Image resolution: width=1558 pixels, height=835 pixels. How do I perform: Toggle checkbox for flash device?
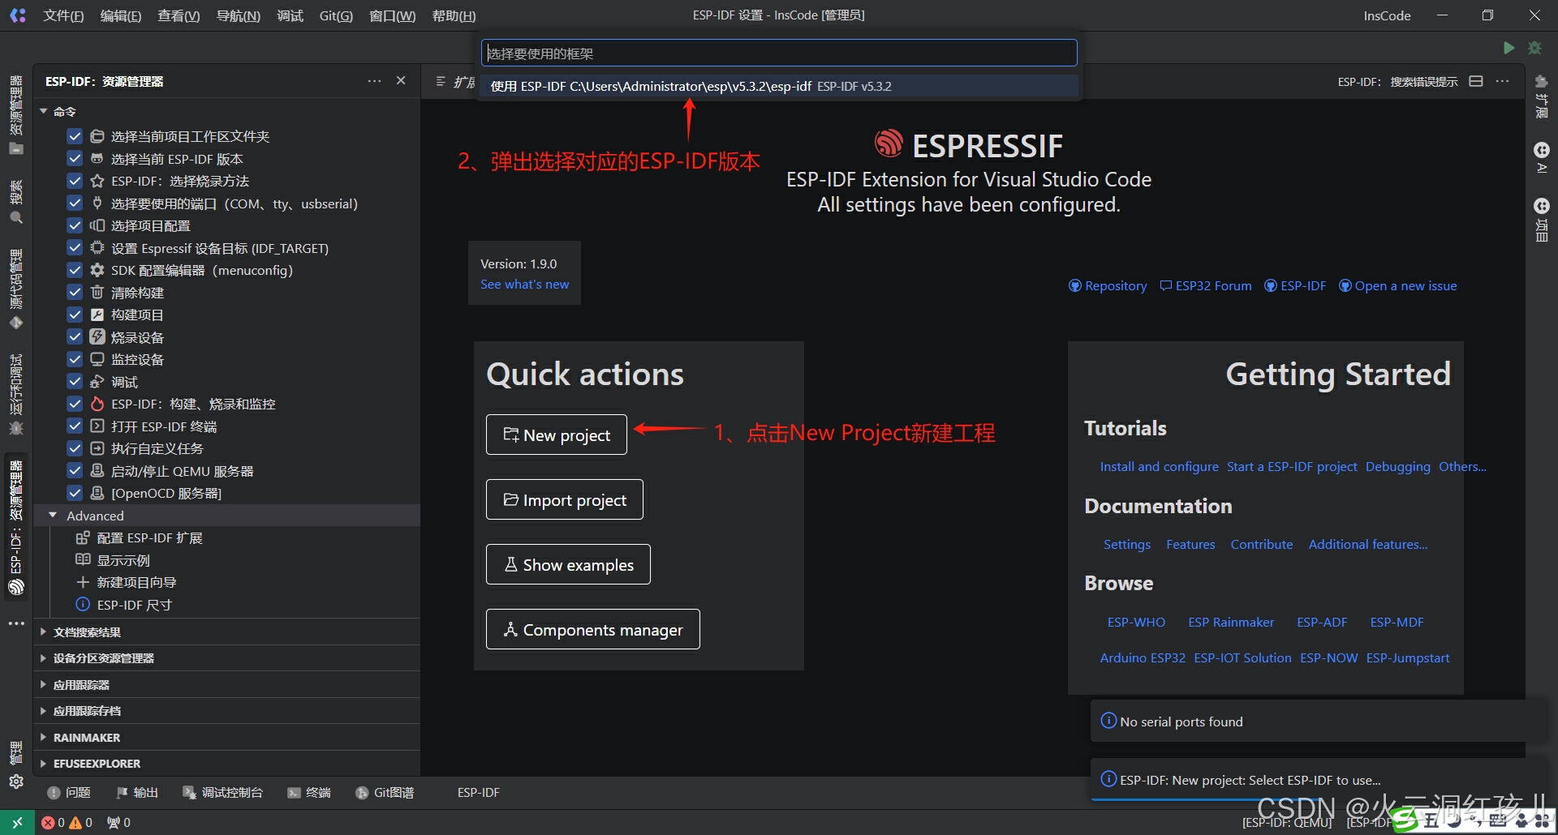75,336
